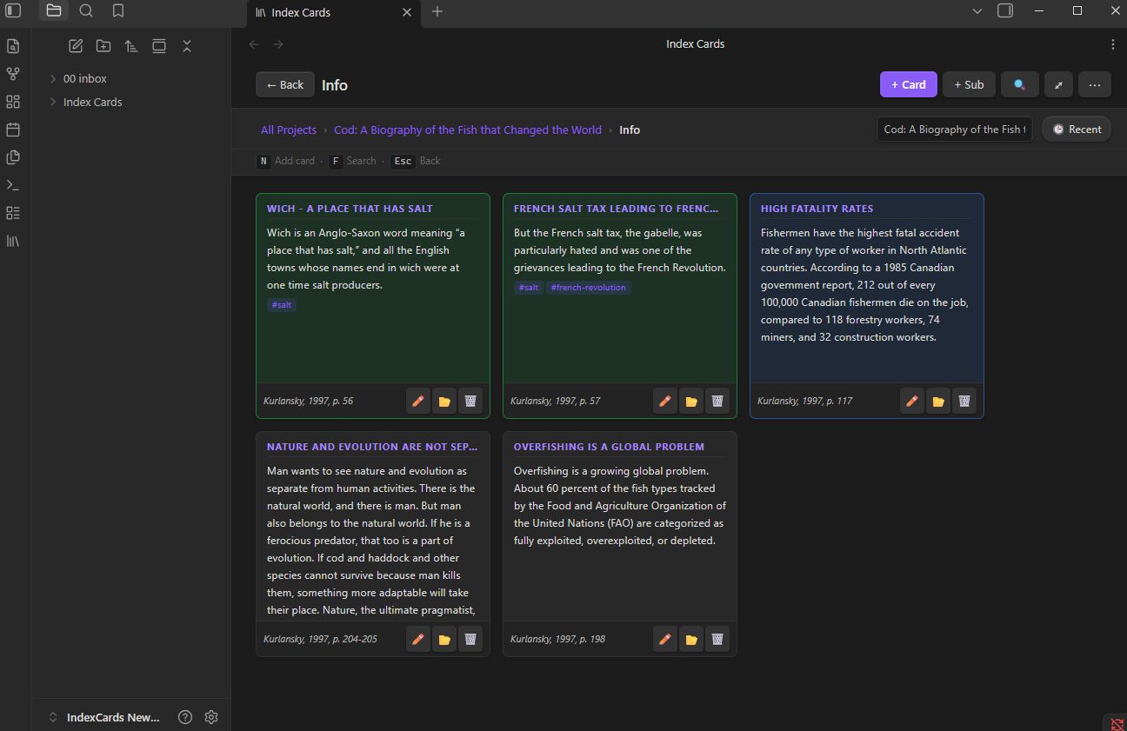Close the Index Cards tab
The height and width of the screenshot is (731, 1127).
pyautogui.click(x=407, y=12)
